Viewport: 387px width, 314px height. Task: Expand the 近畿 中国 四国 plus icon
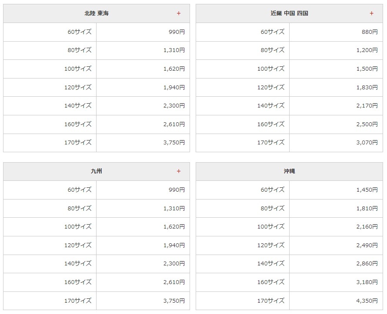(x=371, y=13)
